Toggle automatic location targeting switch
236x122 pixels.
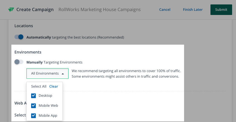click(x=19, y=37)
